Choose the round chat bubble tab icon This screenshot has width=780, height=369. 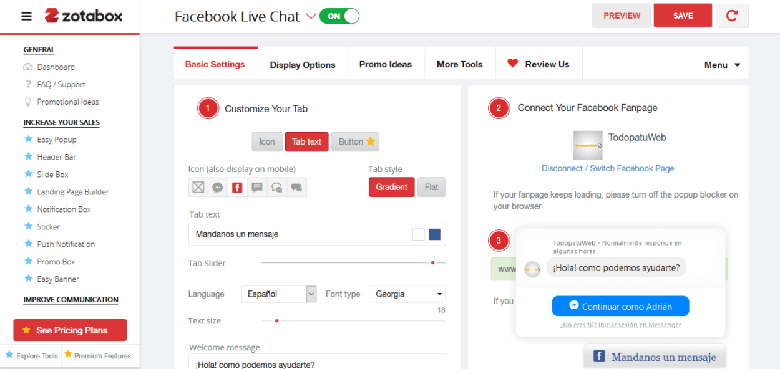click(x=276, y=187)
